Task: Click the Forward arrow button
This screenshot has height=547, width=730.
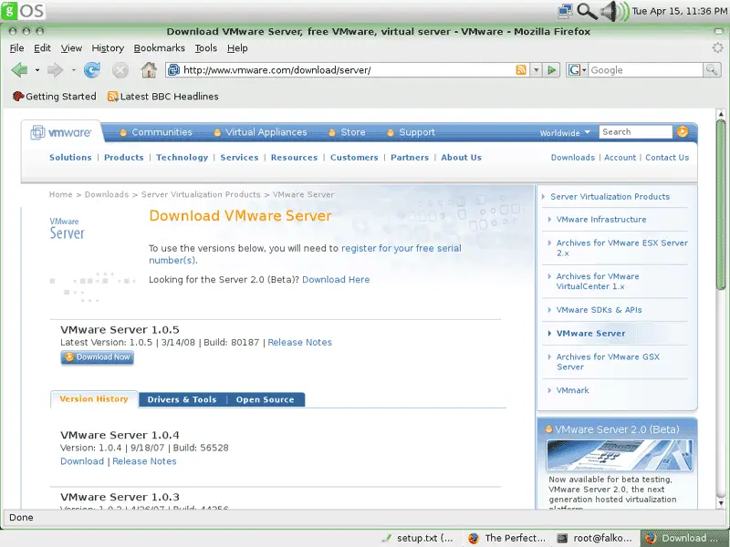Action: tap(56, 70)
